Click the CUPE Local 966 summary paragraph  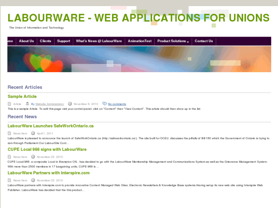137,164
